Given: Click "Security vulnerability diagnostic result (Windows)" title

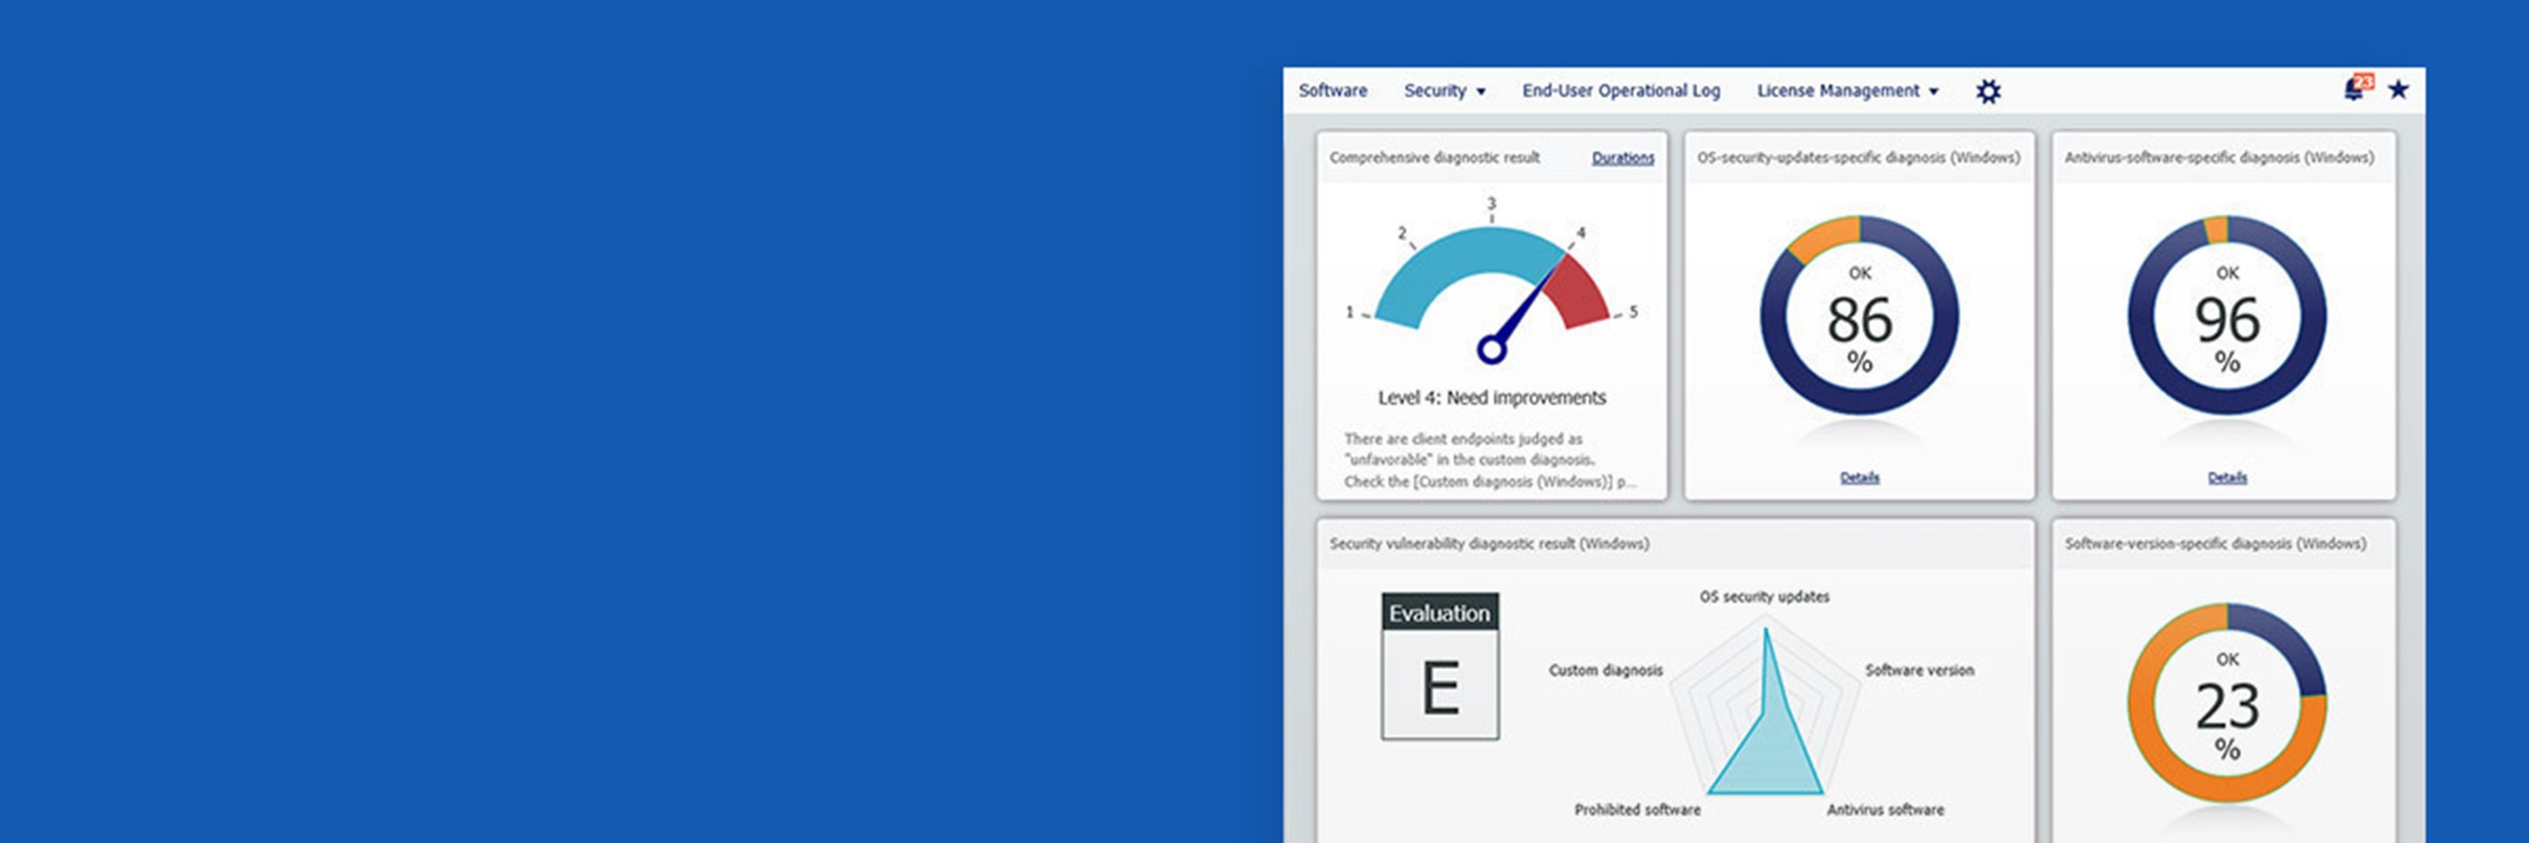Looking at the screenshot, I should click(x=1488, y=544).
